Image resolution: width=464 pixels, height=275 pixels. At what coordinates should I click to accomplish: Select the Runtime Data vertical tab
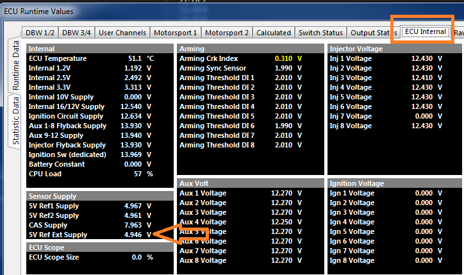coord(15,66)
